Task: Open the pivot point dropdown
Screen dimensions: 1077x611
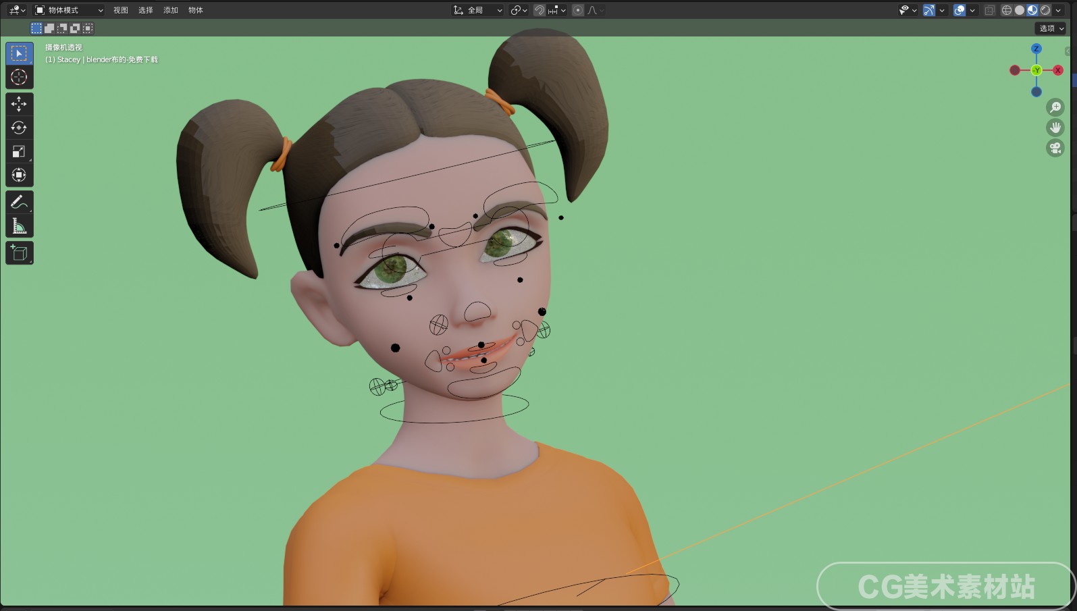Action: 519,10
